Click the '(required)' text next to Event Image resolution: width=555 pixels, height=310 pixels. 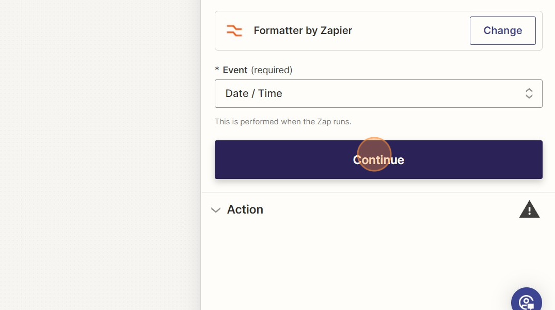[x=272, y=70]
